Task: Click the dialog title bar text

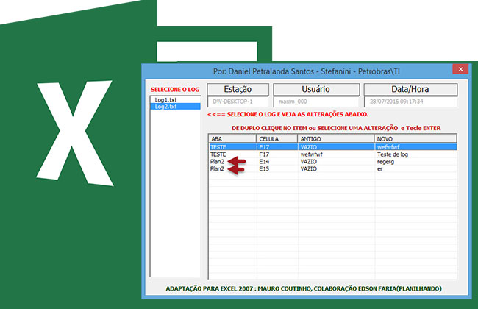Action: [x=307, y=71]
